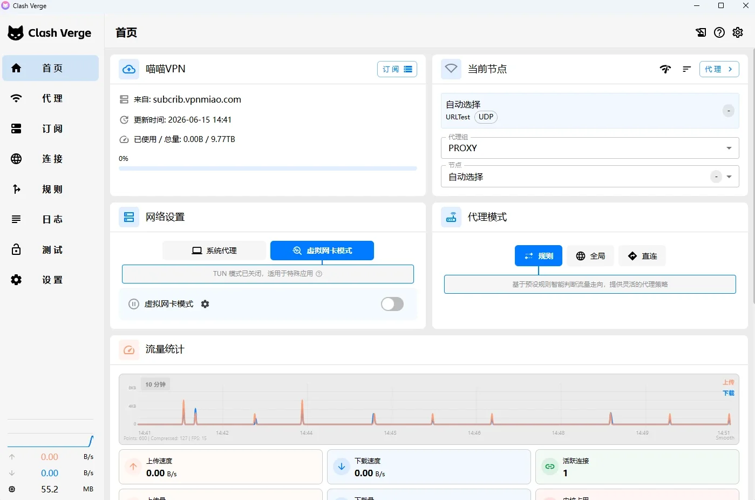Click the 日志 logs sidebar icon
The width and height of the screenshot is (755, 500).
tap(16, 219)
